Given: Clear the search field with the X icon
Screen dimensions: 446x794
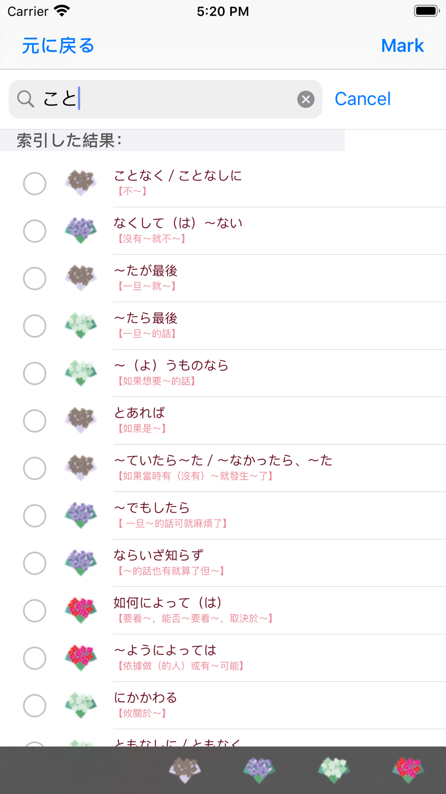Looking at the screenshot, I should (x=306, y=99).
